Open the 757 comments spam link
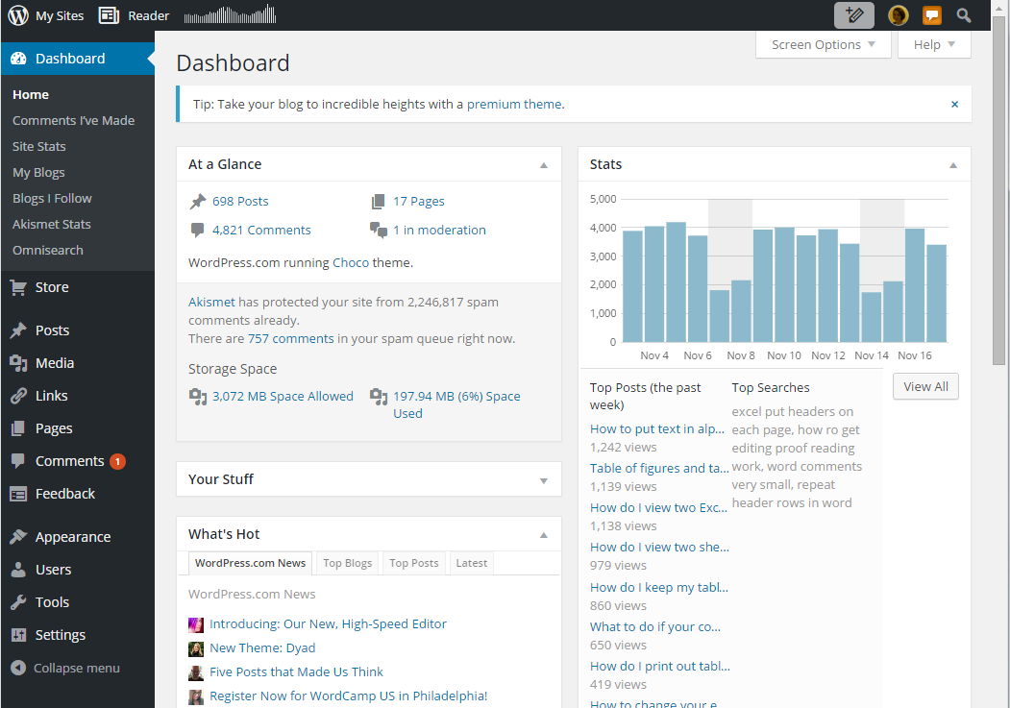Viewport: 1010px width, 708px height. point(290,338)
